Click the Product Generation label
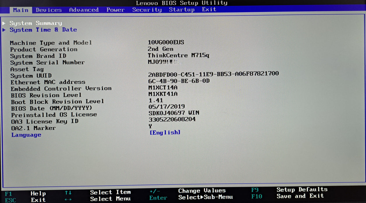This screenshot has height=203, width=366. pos(44,50)
